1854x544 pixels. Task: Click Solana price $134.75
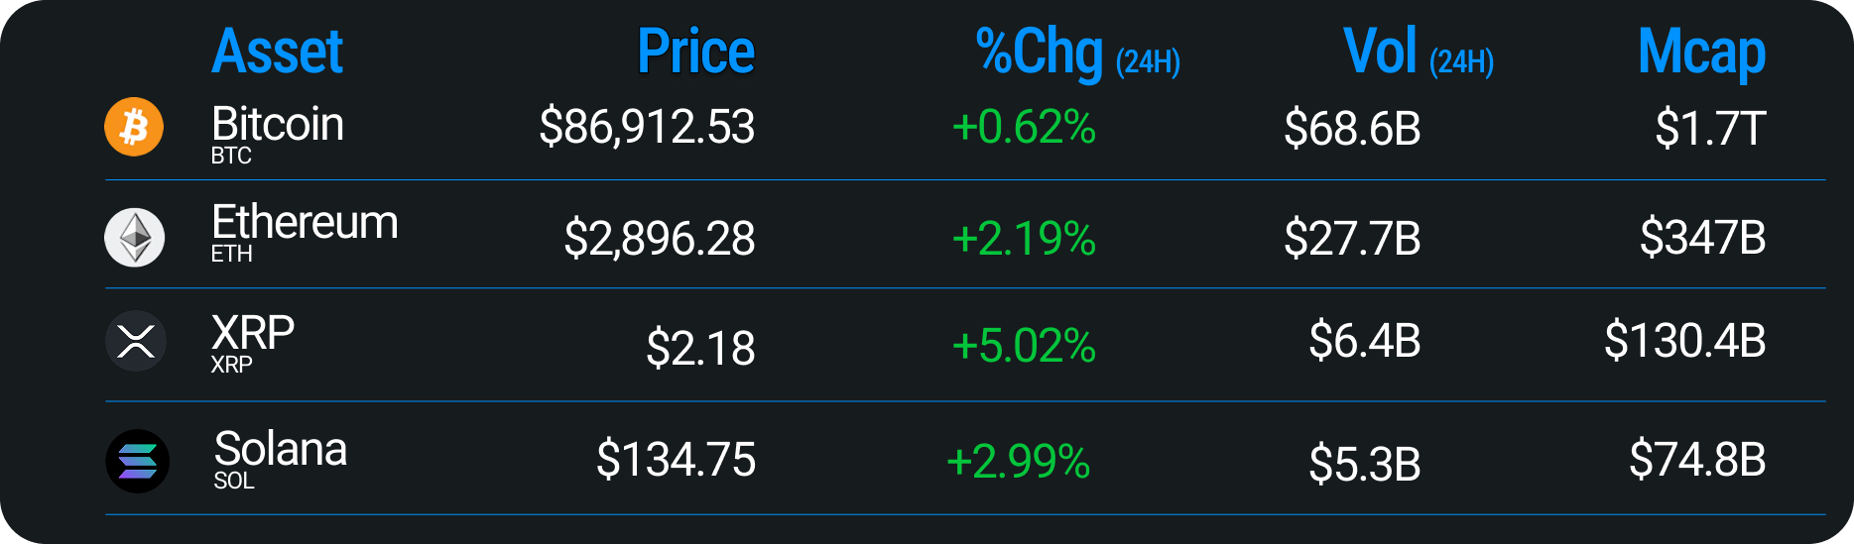tap(676, 460)
